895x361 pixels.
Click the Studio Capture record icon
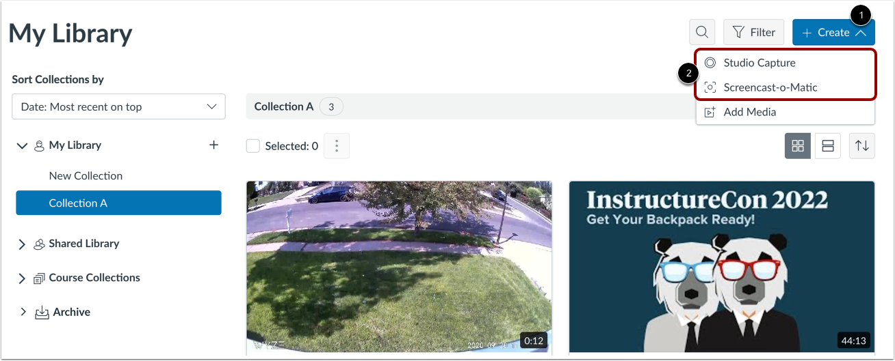coord(710,63)
